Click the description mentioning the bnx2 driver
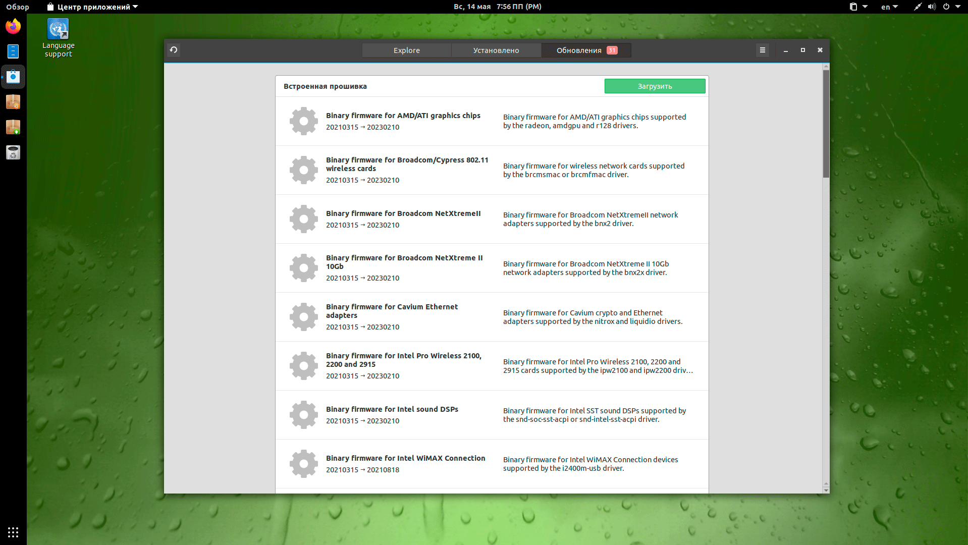This screenshot has height=545, width=968. (590, 219)
